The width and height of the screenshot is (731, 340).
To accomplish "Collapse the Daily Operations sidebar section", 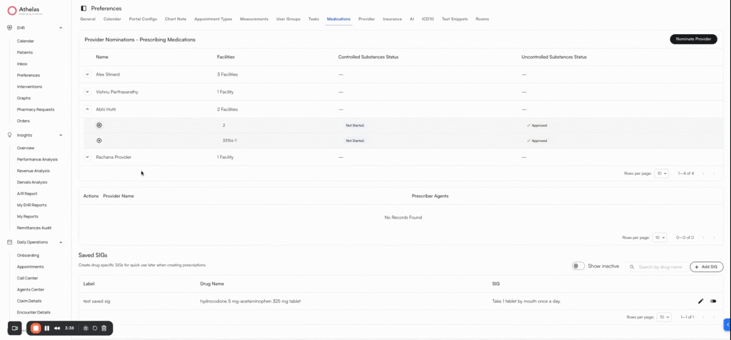I will (61, 242).
